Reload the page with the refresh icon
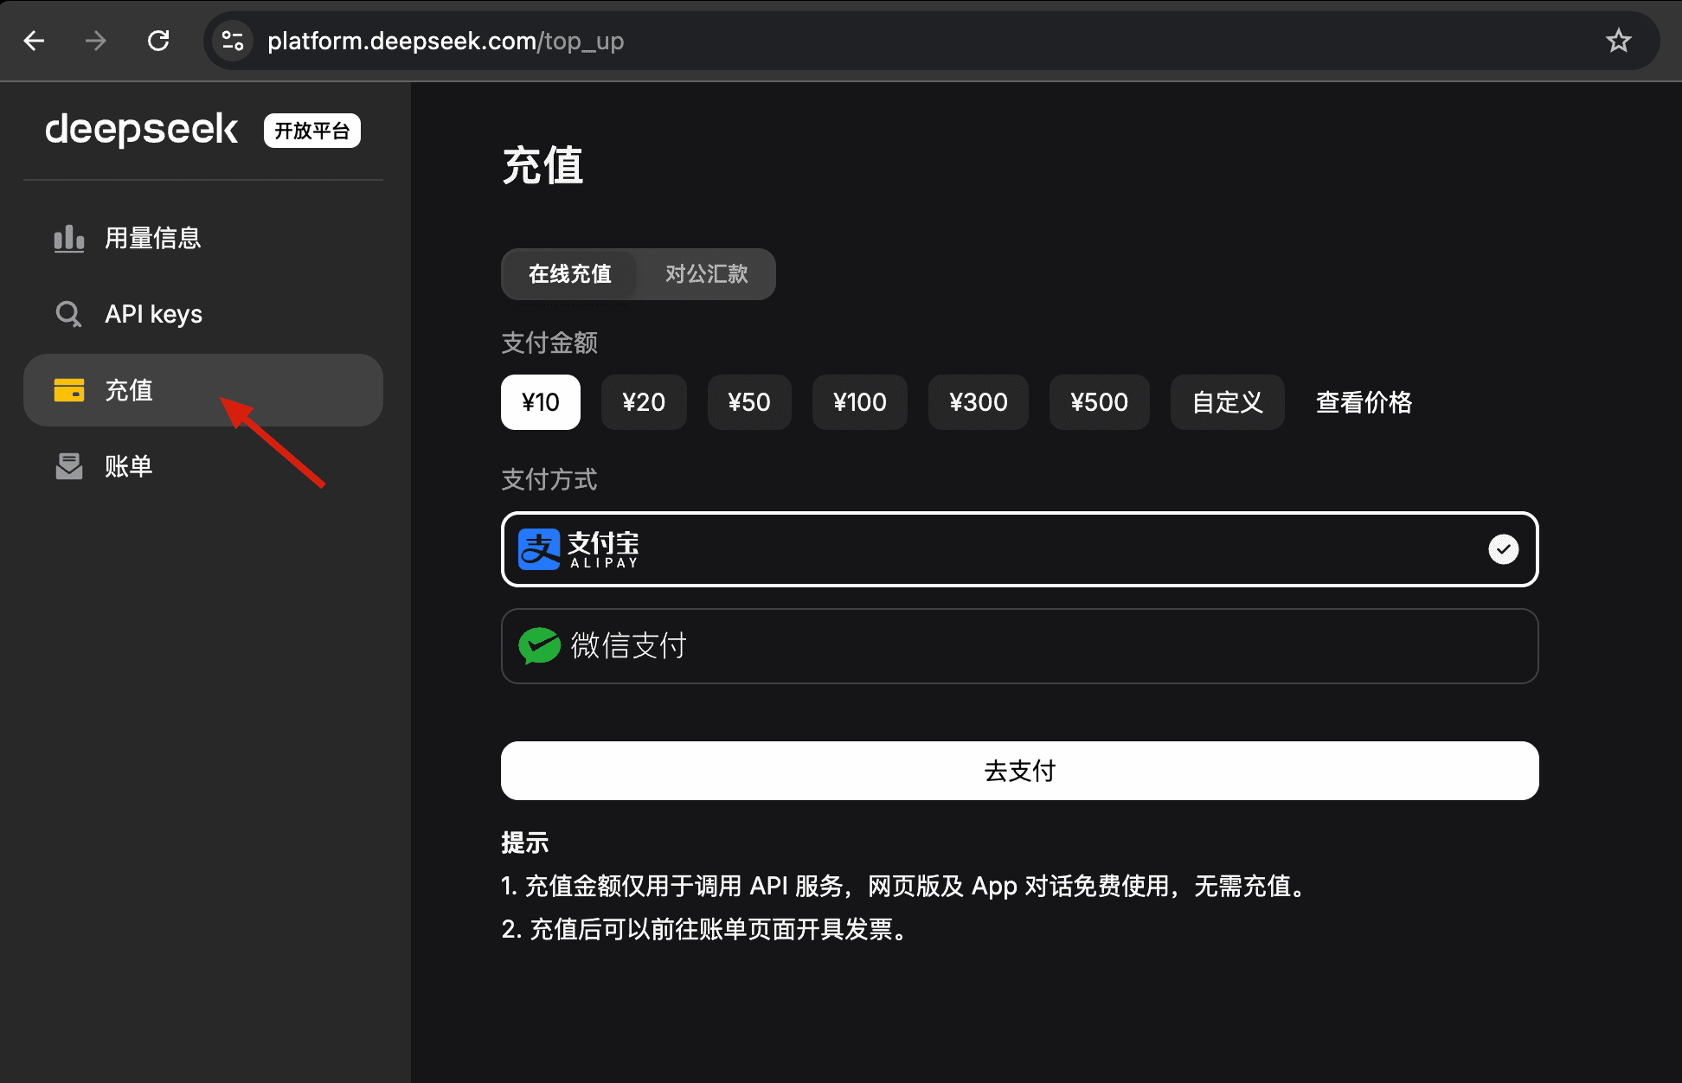The width and height of the screenshot is (1682, 1083). [158, 41]
